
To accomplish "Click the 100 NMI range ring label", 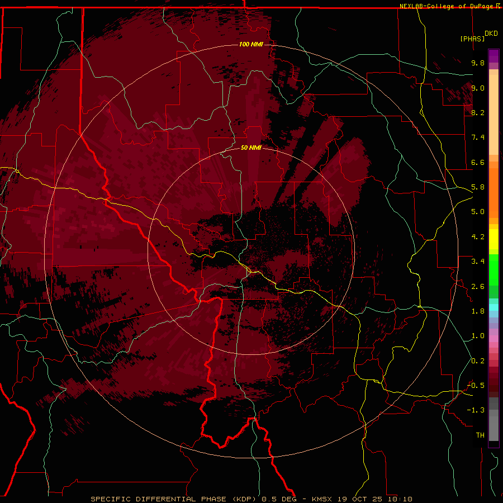I will pyautogui.click(x=251, y=44).
